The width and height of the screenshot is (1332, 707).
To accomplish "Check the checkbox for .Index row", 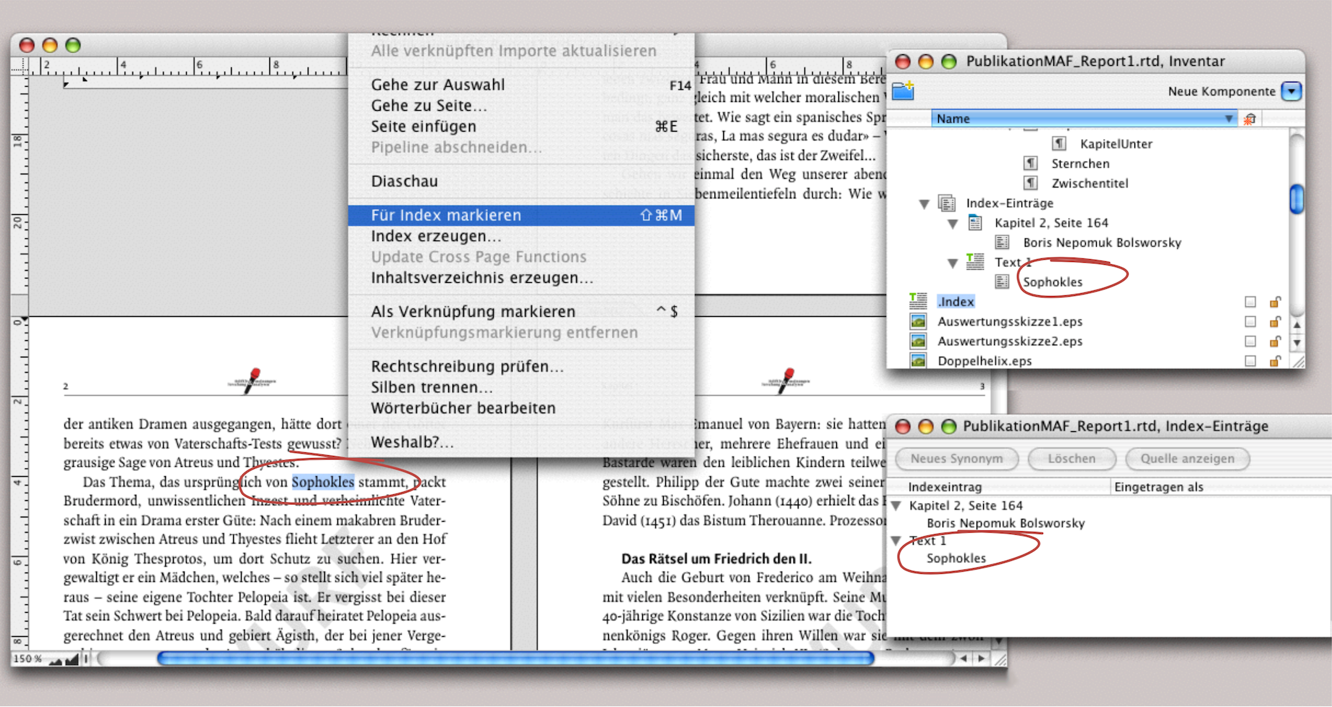I will tap(1250, 302).
